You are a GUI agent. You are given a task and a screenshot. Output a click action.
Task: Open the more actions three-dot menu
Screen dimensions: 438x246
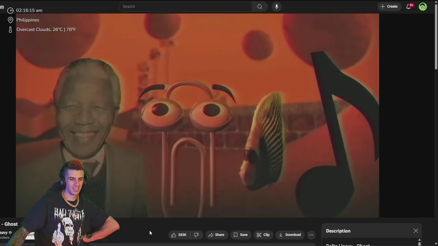(311, 235)
